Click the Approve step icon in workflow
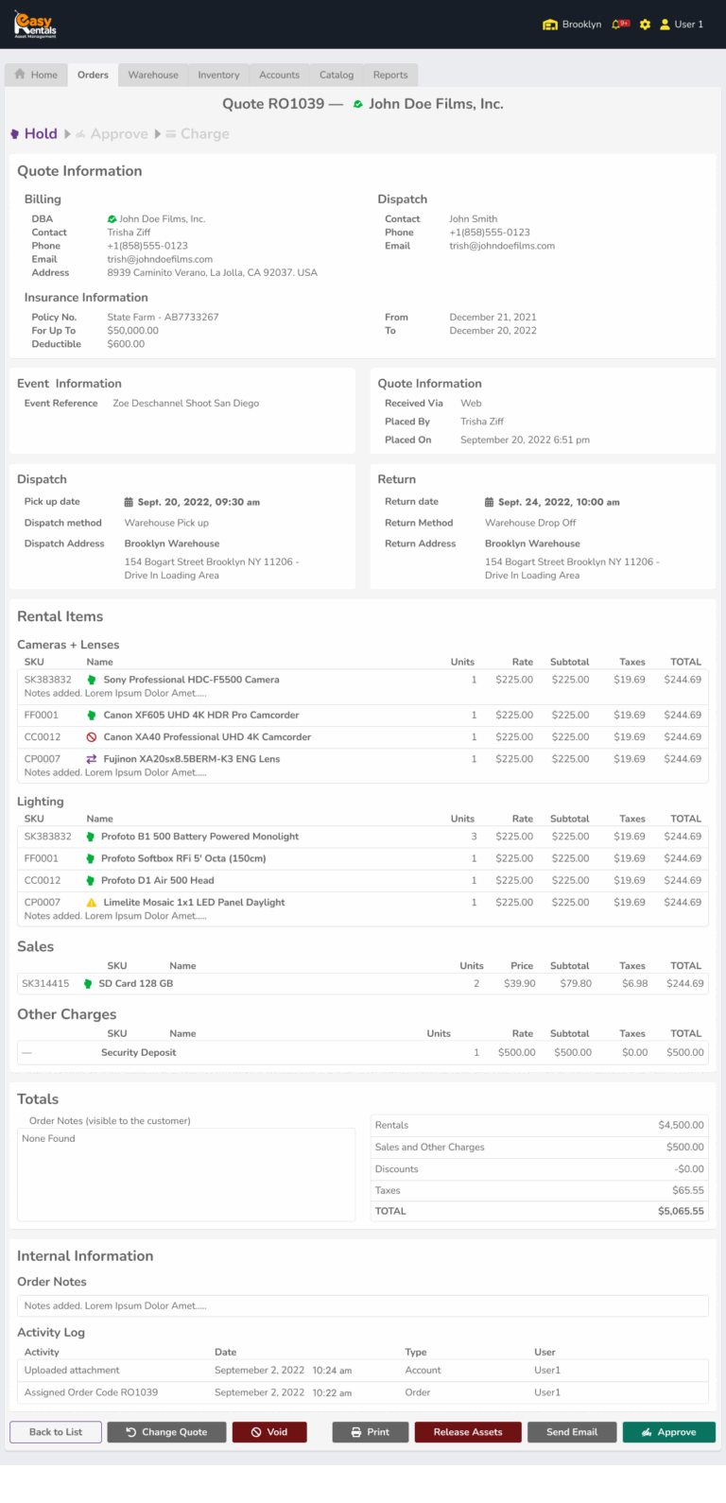 (x=81, y=134)
